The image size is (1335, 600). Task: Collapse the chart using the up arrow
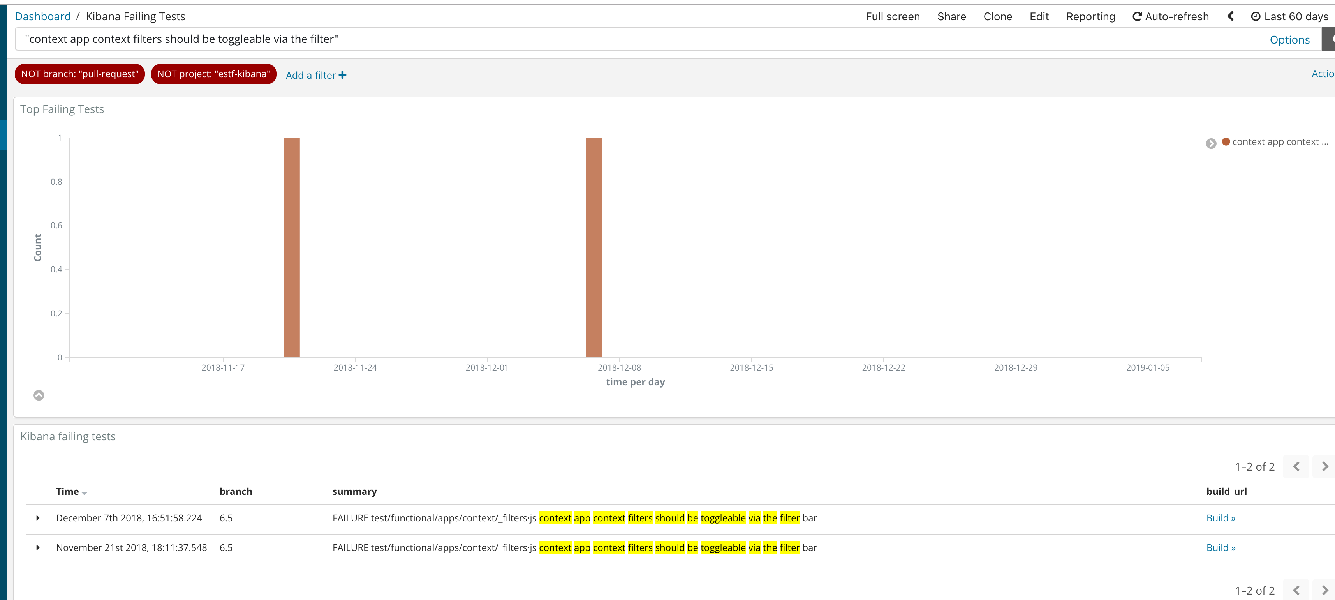(x=39, y=395)
